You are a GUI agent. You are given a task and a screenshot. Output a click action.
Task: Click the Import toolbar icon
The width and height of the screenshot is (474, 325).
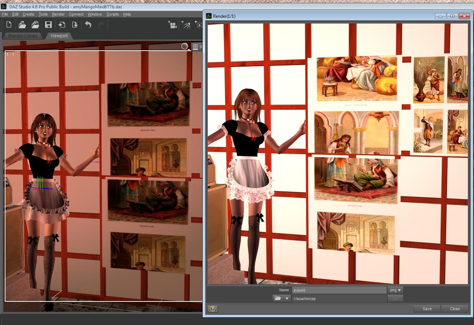(62, 25)
